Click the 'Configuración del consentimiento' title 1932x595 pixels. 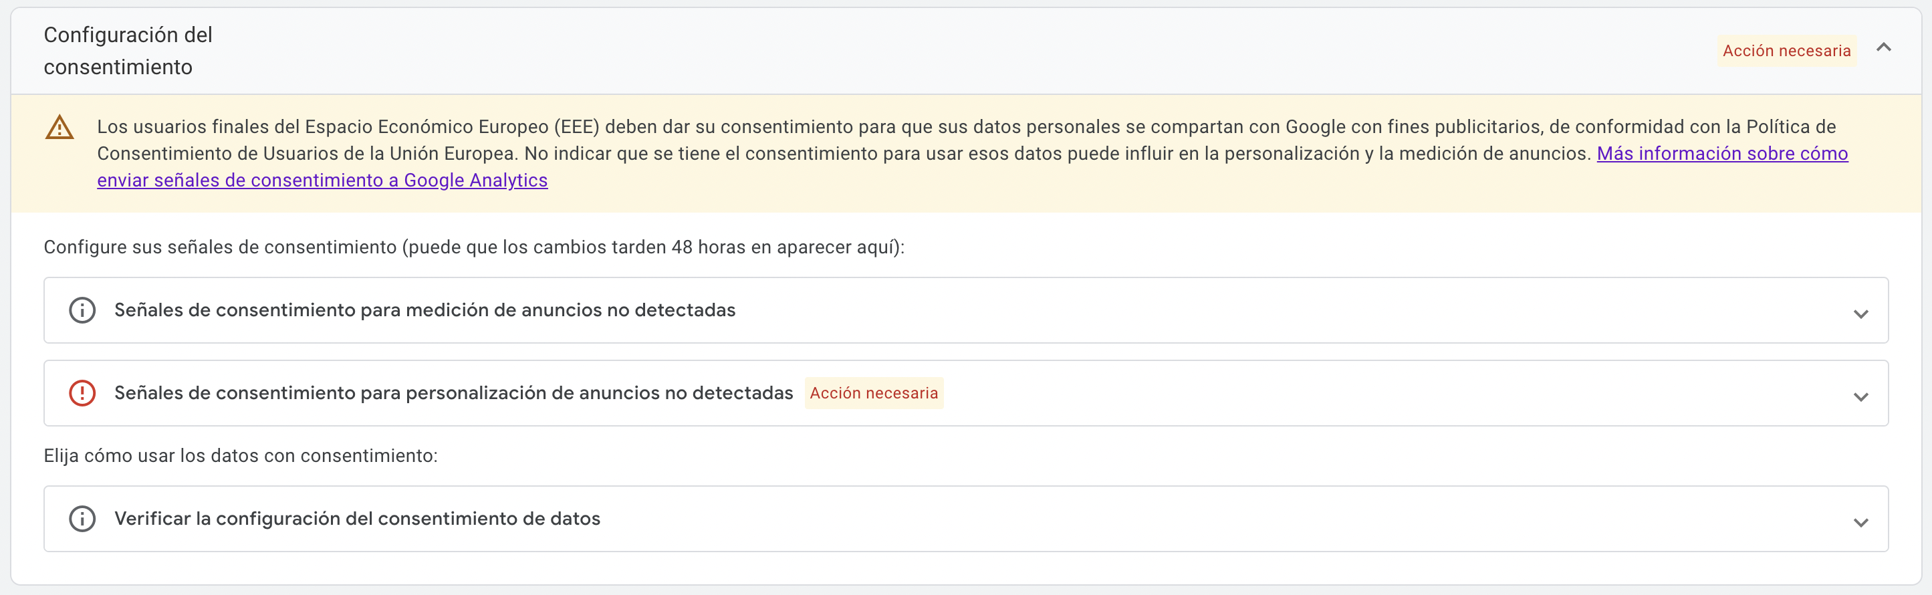[x=128, y=51]
